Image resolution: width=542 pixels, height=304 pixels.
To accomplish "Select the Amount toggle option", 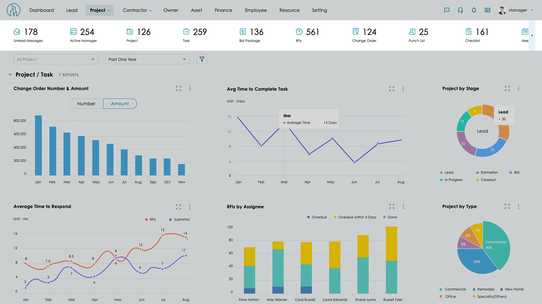I will point(120,104).
